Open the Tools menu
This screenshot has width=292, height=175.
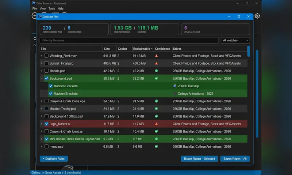[x=51, y=8]
